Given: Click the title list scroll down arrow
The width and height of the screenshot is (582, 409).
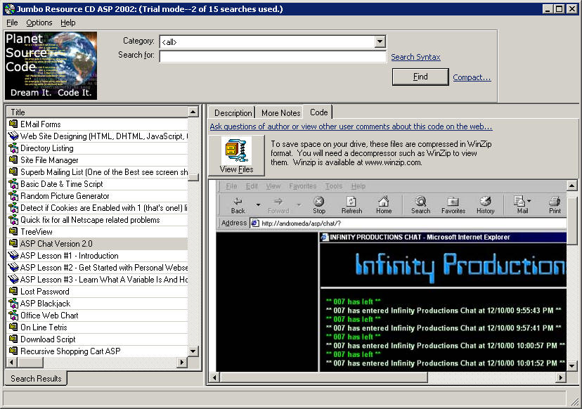Looking at the screenshot, I should pyautogui.click(x=193, y=351).
